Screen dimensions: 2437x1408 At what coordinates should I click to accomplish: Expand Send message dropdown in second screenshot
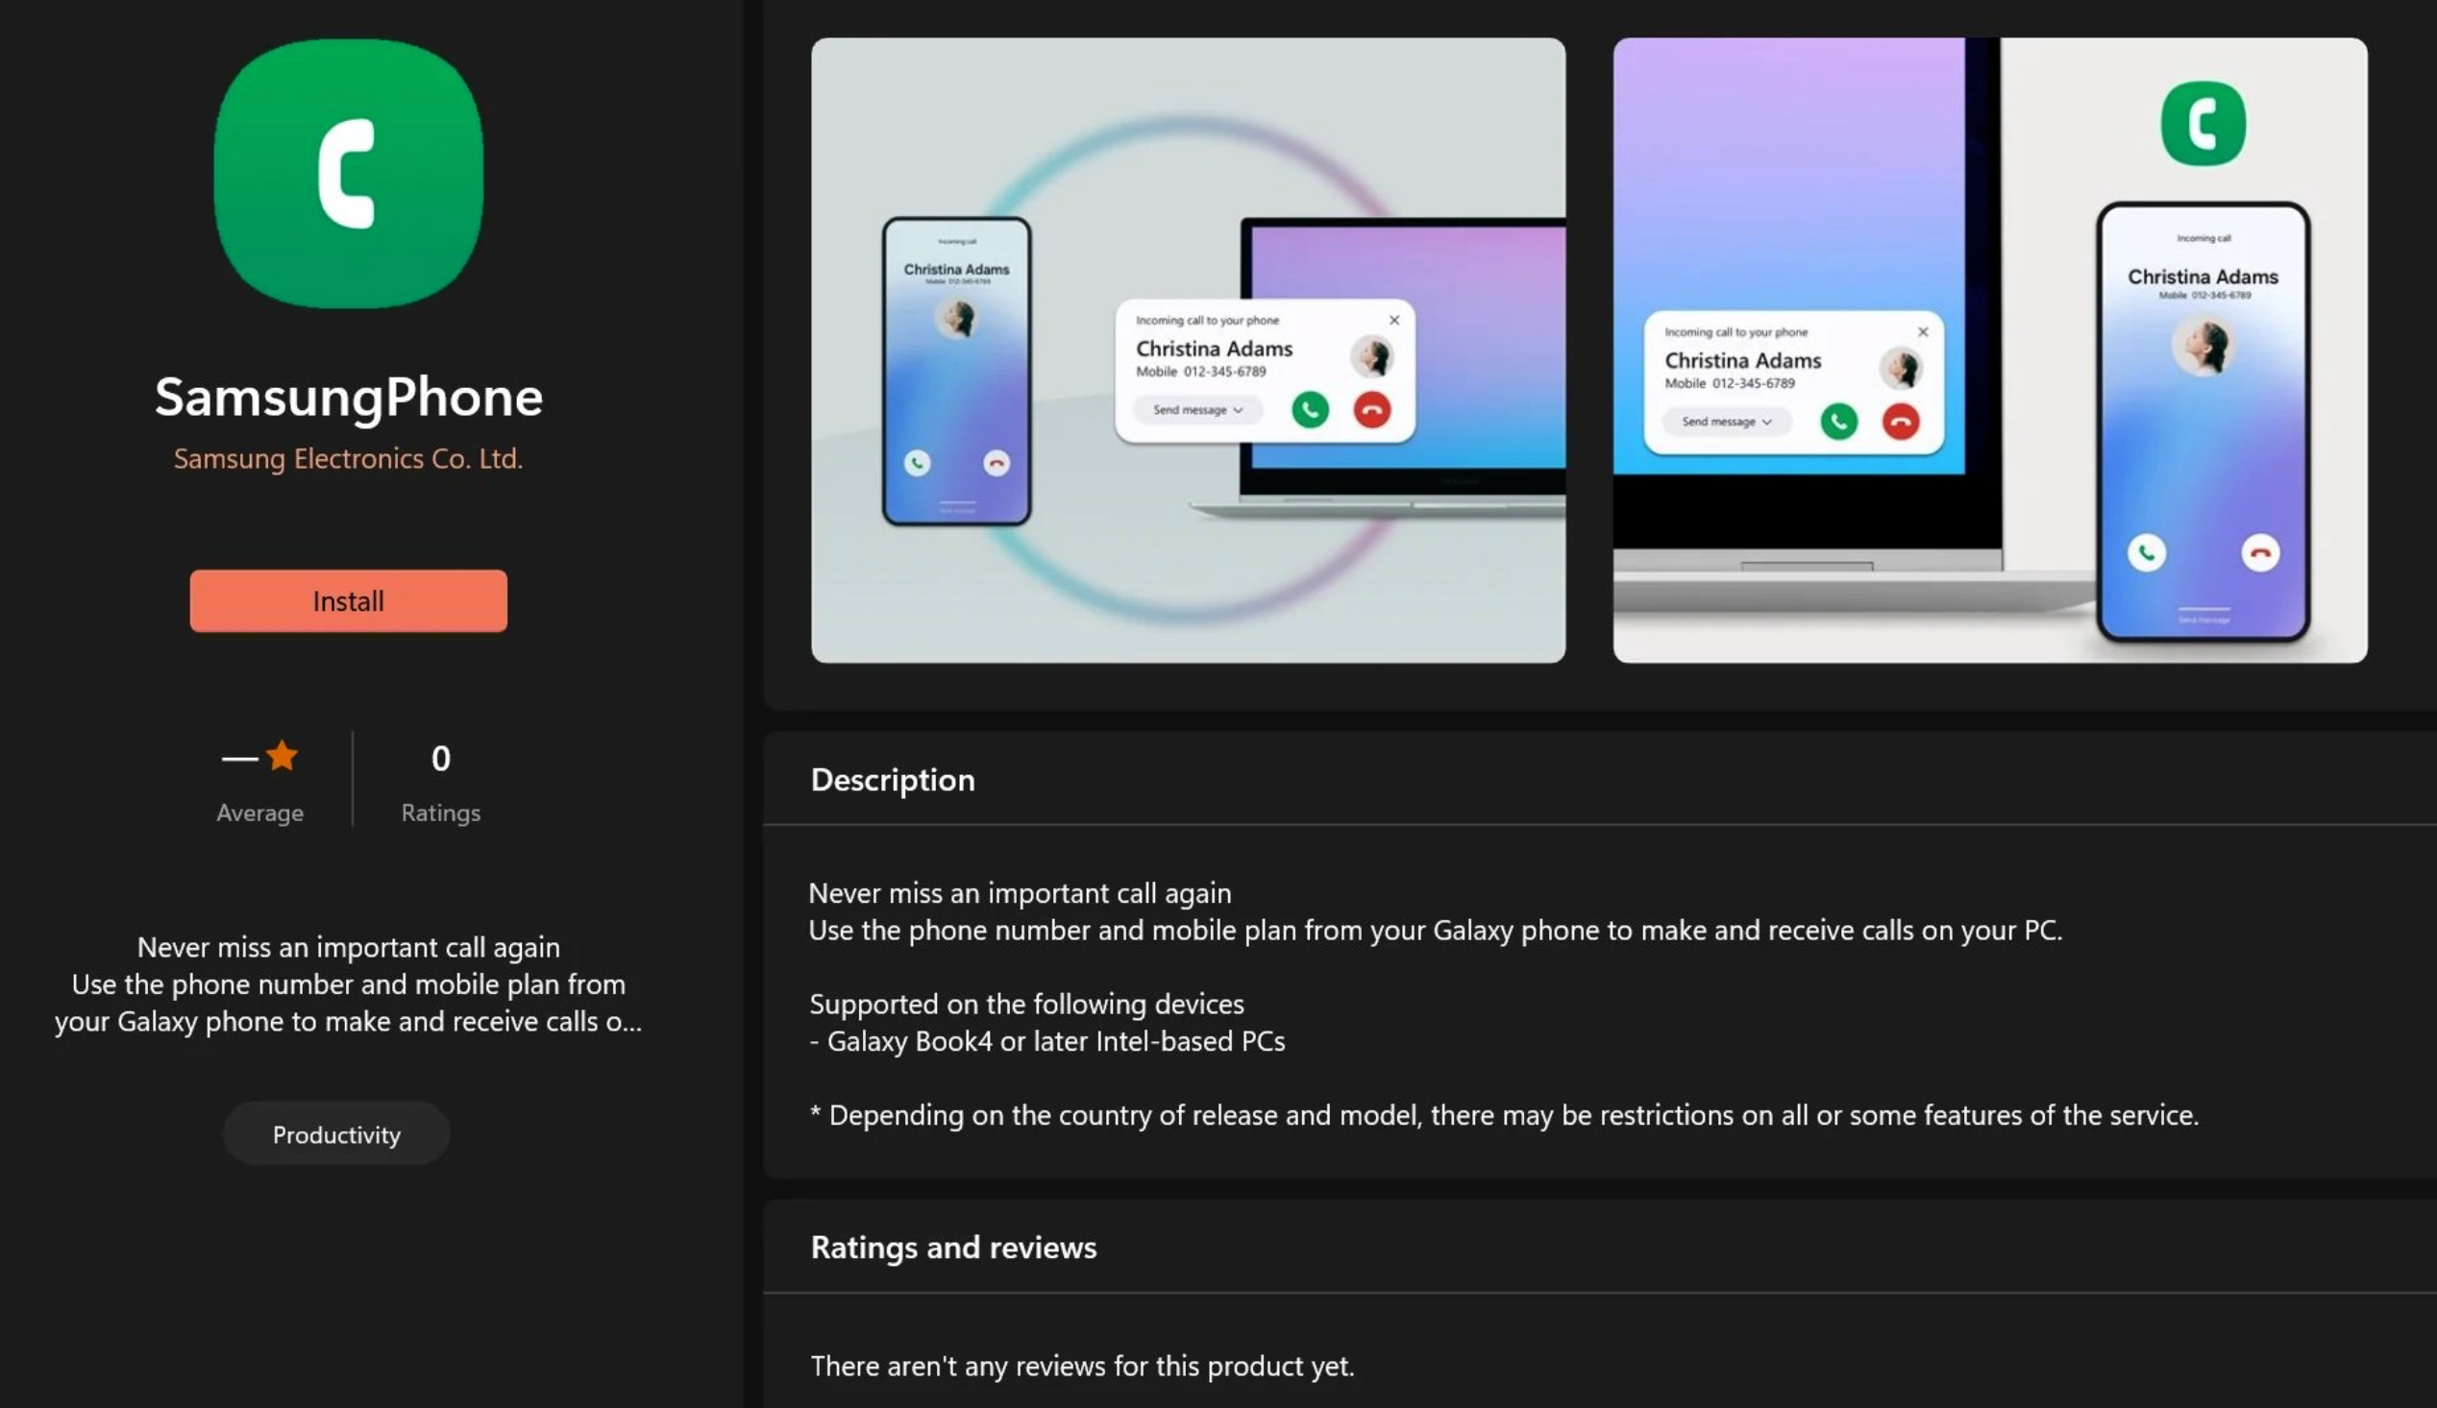[x=1726, y=422]
